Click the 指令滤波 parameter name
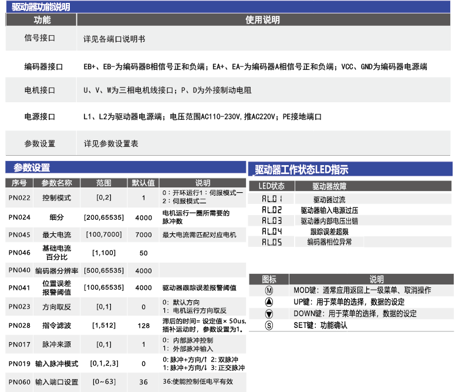This screenshot has height=392, width=459. tap(56, 326)
